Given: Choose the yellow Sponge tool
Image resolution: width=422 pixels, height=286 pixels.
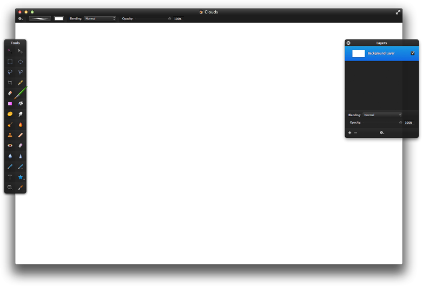Looking at the screenshot, I should pos(10,114).
